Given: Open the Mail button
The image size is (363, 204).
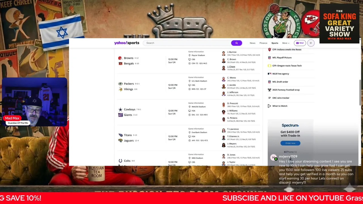Looking at the screenshot, I should tap(300, 43).
